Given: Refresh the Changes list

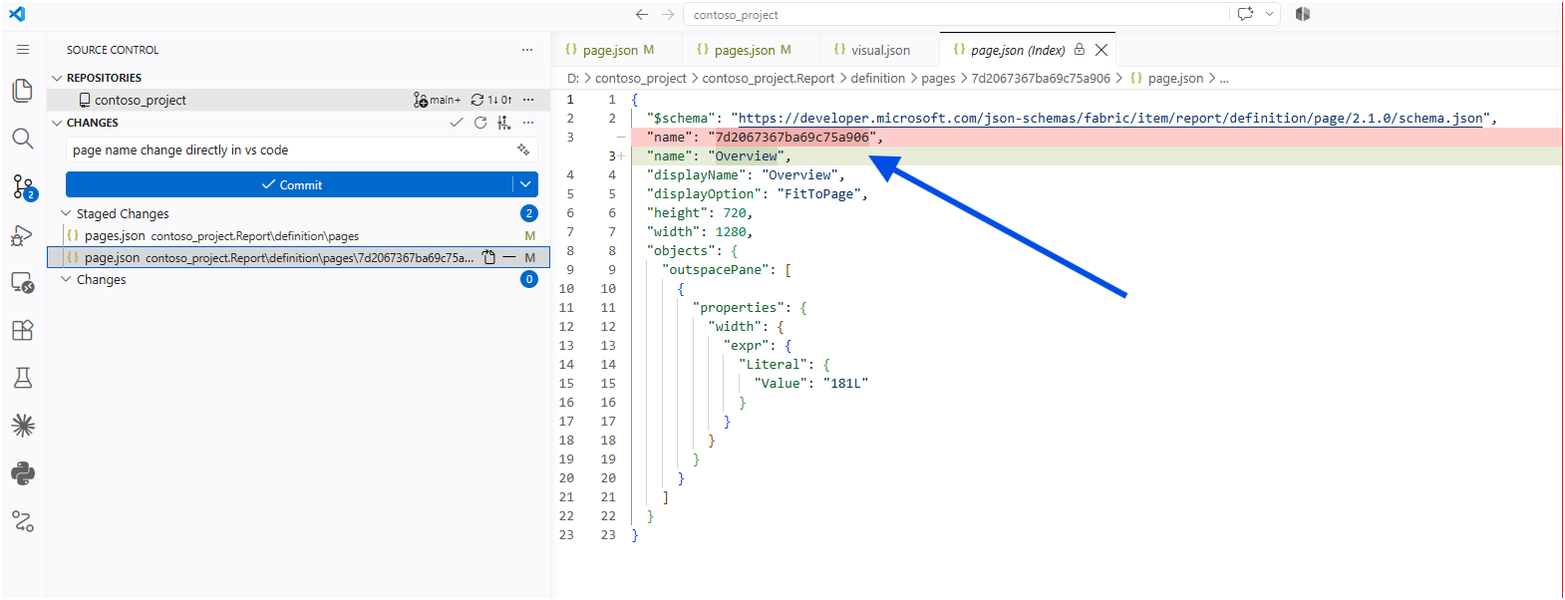Looking at the screenshot, I should [480, 123].
